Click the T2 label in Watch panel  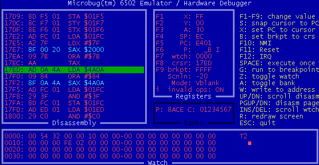tap(244, 136)
